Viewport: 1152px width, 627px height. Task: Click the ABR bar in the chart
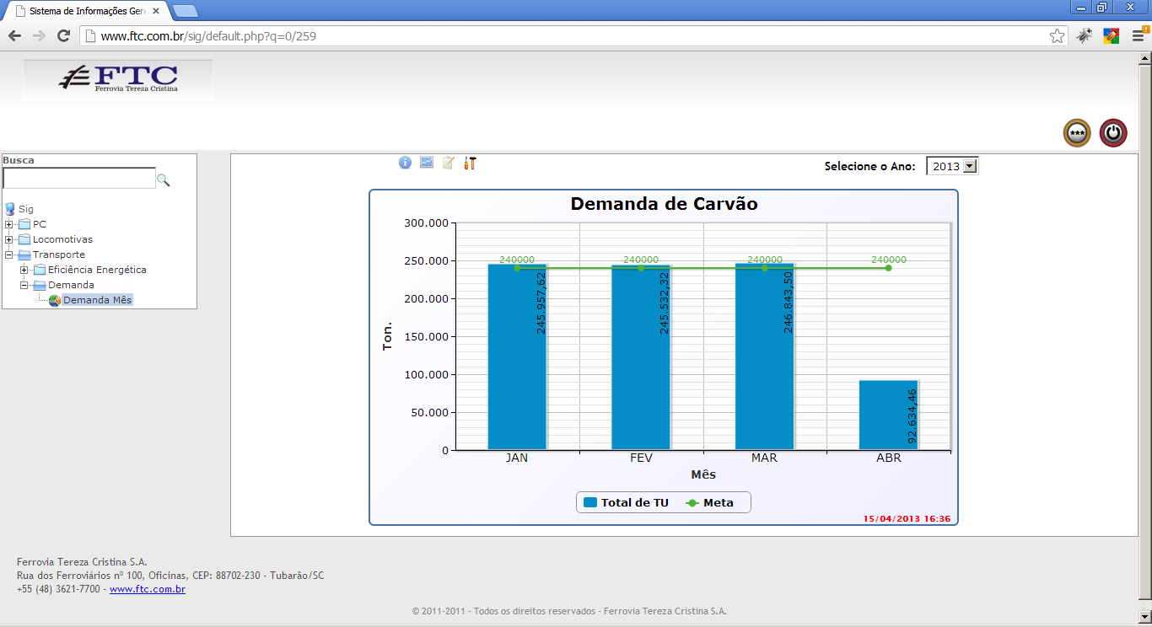(889, 415)
